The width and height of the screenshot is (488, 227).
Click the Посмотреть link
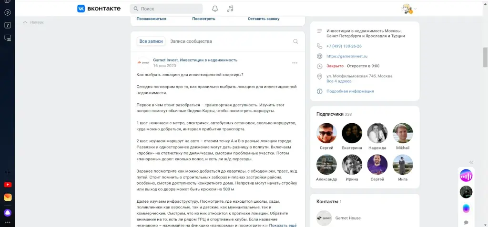pyautogui.click(x=203, y=19)
